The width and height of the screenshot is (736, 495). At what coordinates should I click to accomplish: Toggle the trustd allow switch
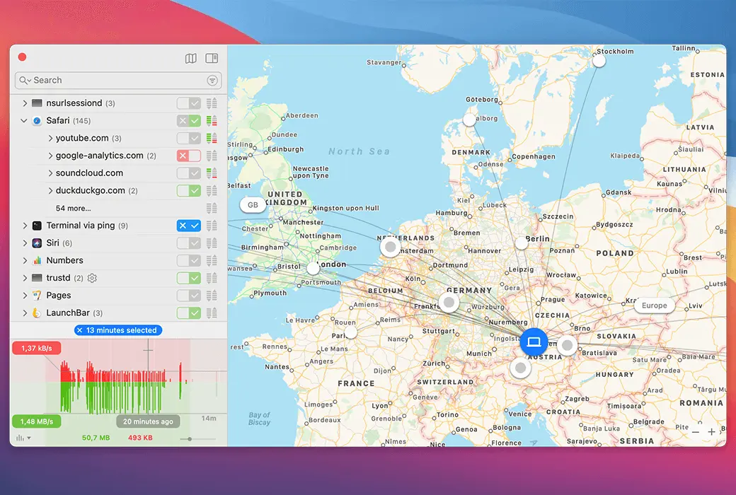click(189, 278)
